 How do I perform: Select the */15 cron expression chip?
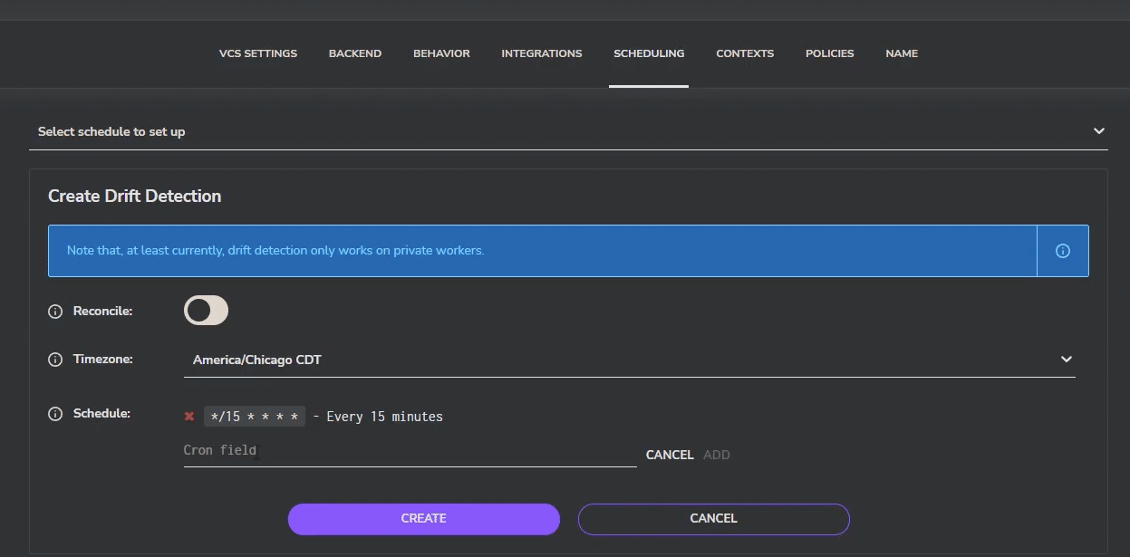click(x=255, y=416)
